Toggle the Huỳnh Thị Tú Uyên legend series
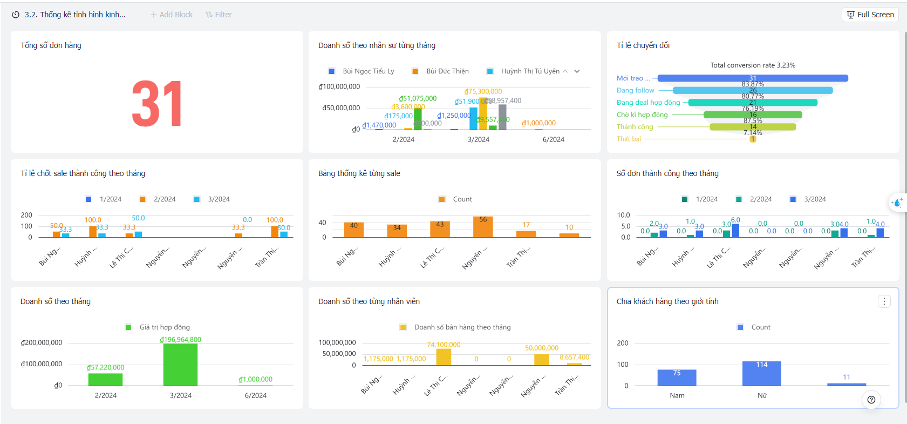The width and height of the screenshot is (907, 424). pos(523,71)
